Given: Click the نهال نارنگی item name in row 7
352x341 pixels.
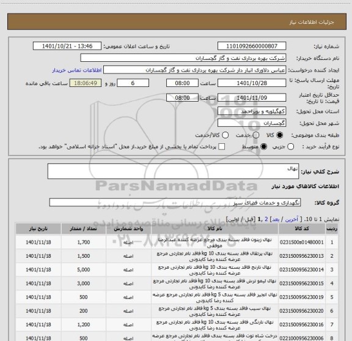Looking at the screenshot, I should point(215,325).
